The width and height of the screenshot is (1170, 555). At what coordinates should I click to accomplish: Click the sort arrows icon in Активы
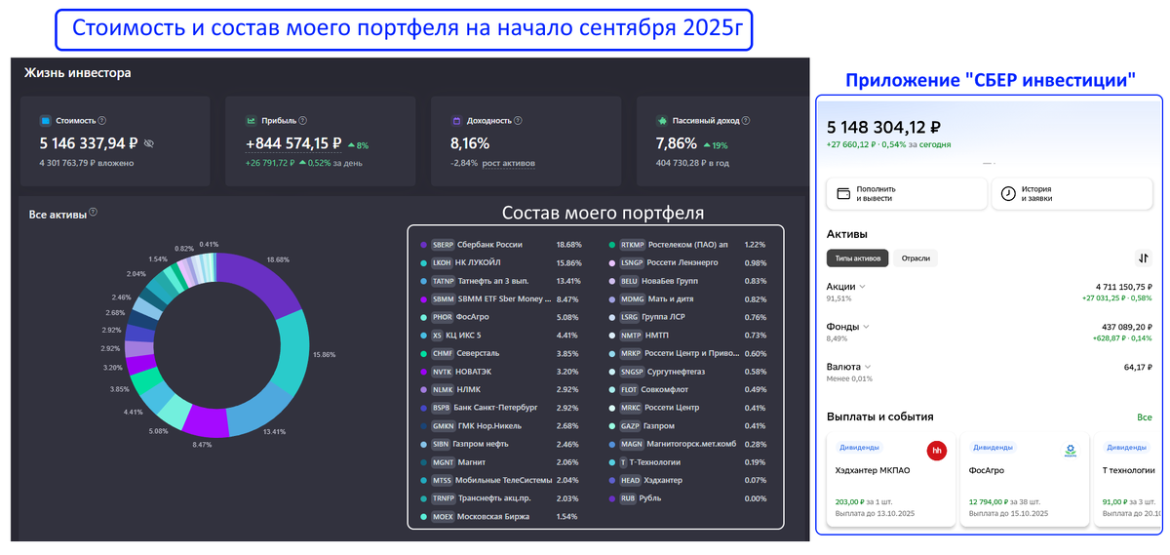(x=1143, y=258)
